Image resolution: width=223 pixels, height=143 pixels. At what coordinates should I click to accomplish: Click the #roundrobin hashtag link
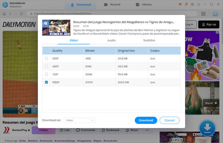(110, 141)
